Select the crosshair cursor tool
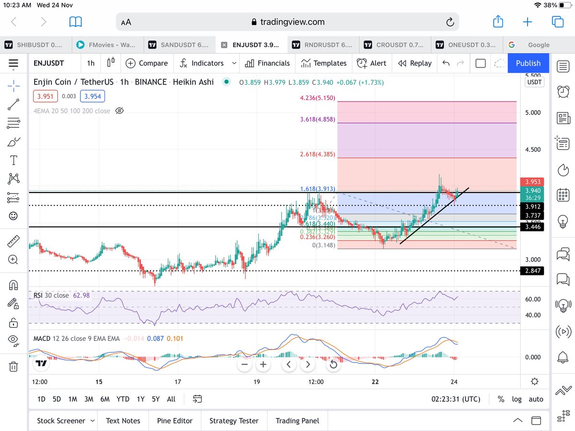Image resolution: width=575 pixels, height=431 pixels. click(x=13, y=86)
